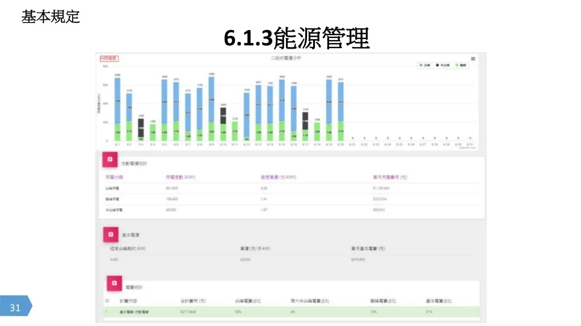The image size is (581, 326).
Task: Click the 經常尖峰契約 (kW) header
Action: (x=128, y=249)
